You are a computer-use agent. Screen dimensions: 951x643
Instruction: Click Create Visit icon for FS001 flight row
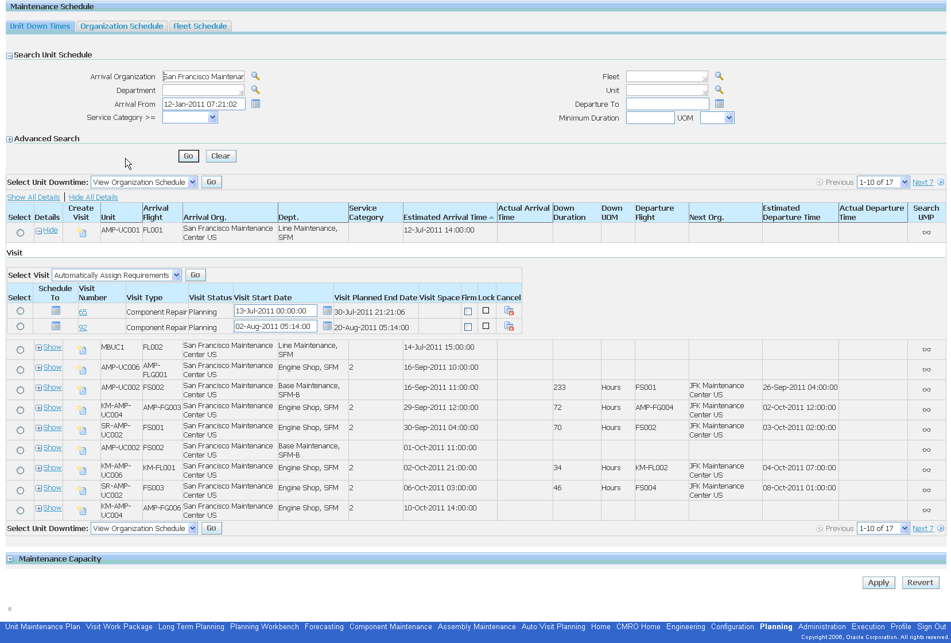pos(82,430)
